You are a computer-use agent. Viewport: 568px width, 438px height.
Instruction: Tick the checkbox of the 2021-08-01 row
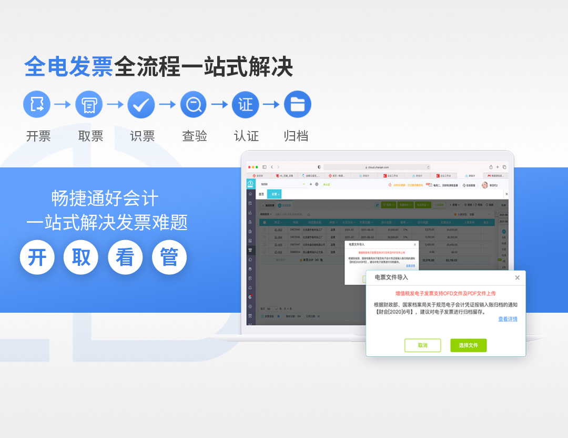coord(265,230)
